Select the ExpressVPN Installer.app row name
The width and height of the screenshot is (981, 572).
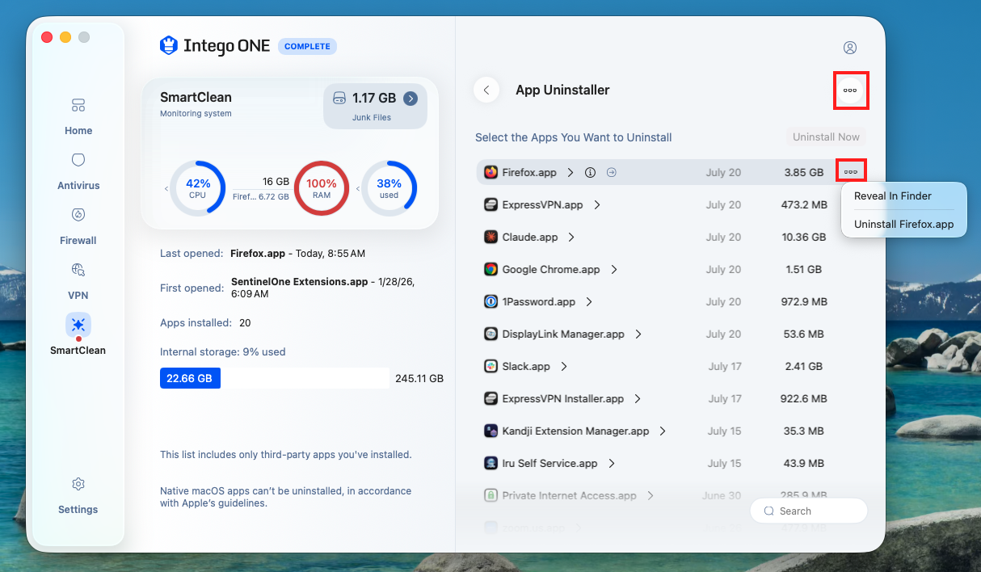coord(563,398)
